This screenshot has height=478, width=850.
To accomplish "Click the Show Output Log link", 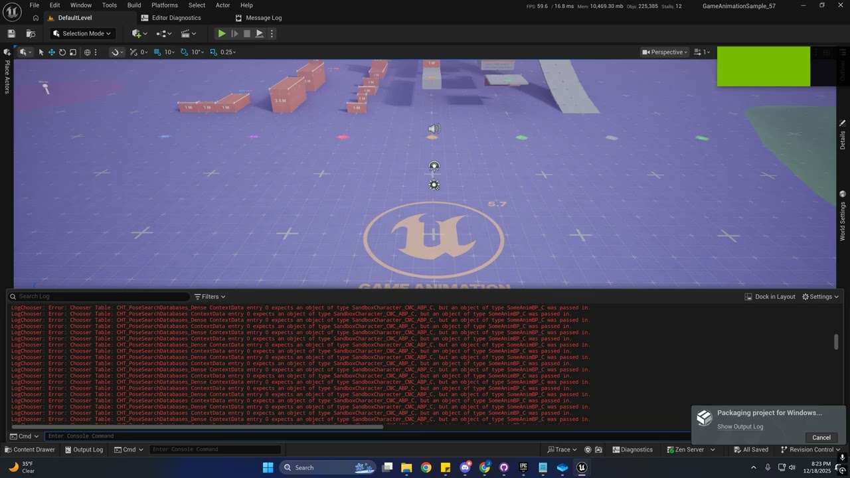I will 740,427.
